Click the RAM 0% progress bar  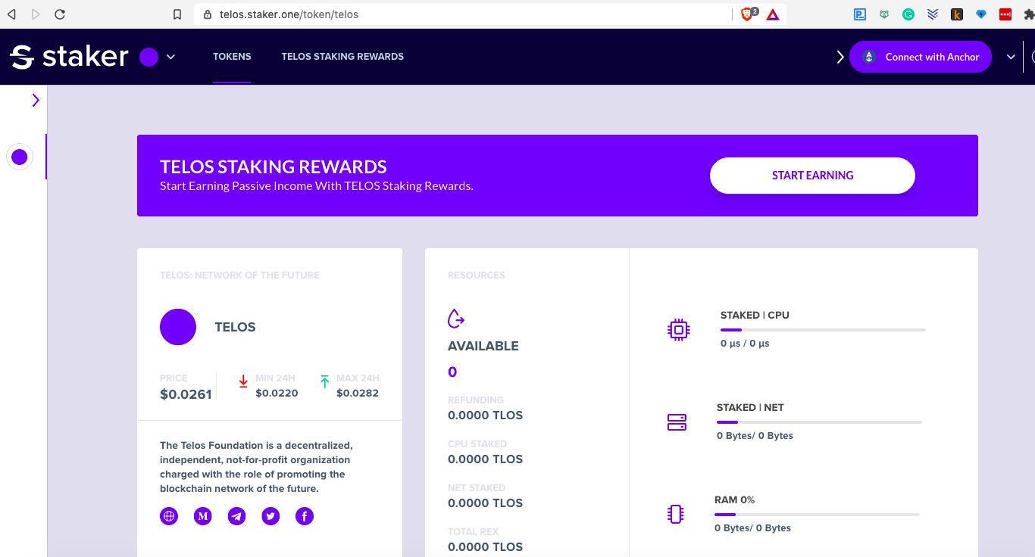click(817, 515)
